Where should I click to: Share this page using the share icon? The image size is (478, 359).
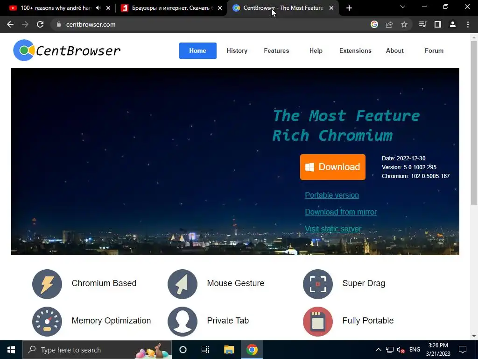tap(389, 24)
